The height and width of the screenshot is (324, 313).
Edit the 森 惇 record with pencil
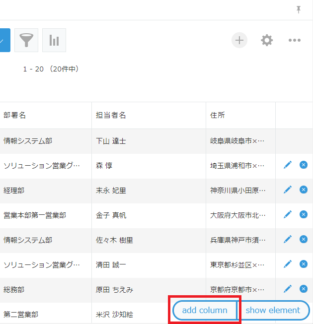tap(287, 165)
